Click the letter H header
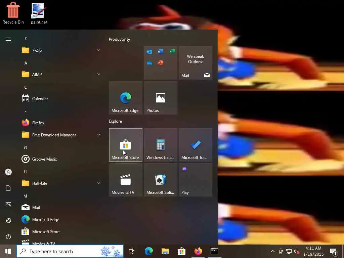This screenshot has width=344, height=258. 26,172
